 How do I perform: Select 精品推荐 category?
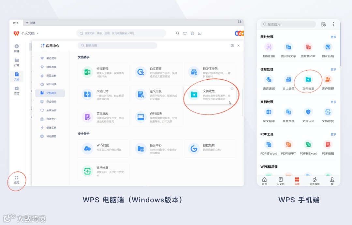click(50, 67)
